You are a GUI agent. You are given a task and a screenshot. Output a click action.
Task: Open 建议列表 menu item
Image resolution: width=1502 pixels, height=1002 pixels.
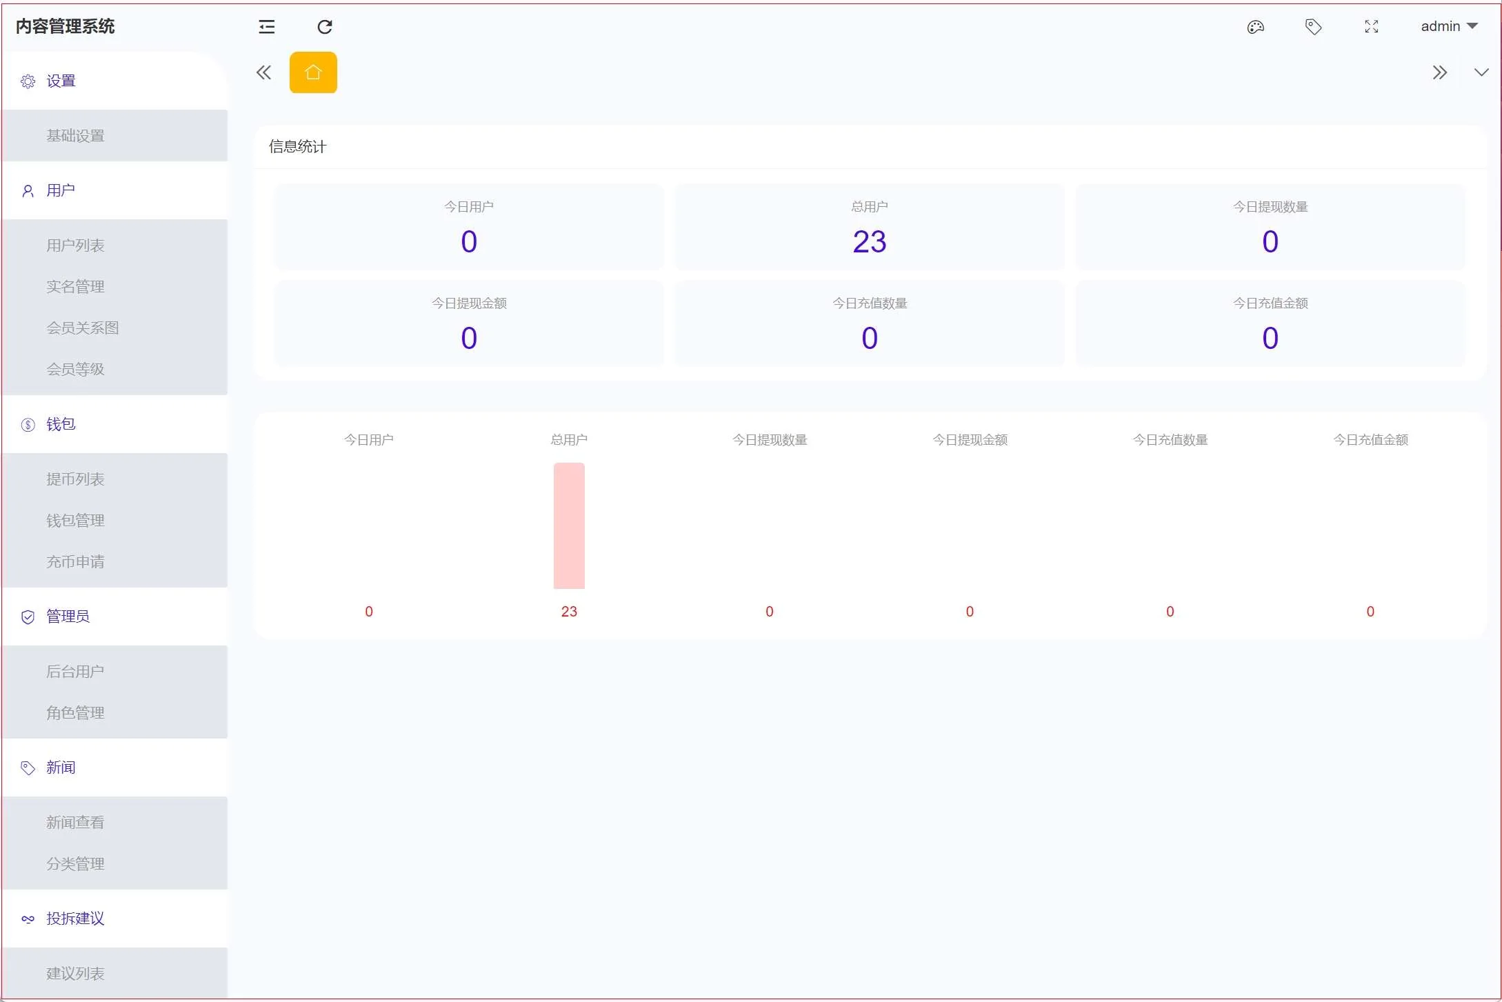(75, 974)
